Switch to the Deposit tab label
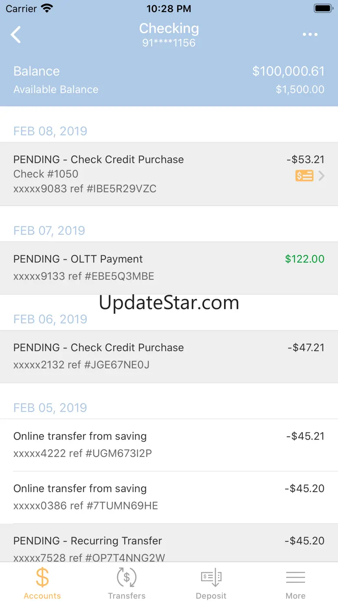Screen dimensions: 338x602 pos(211,596)
